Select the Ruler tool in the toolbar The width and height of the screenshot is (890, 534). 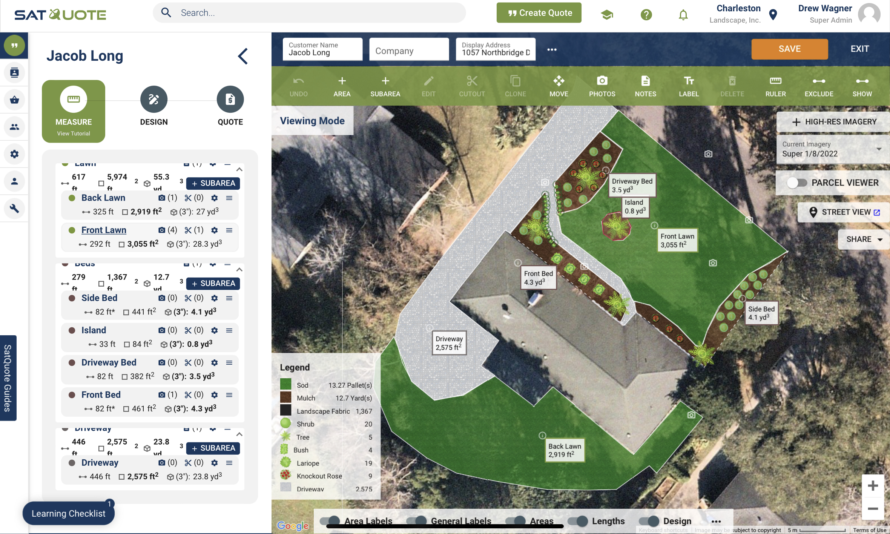775,86
